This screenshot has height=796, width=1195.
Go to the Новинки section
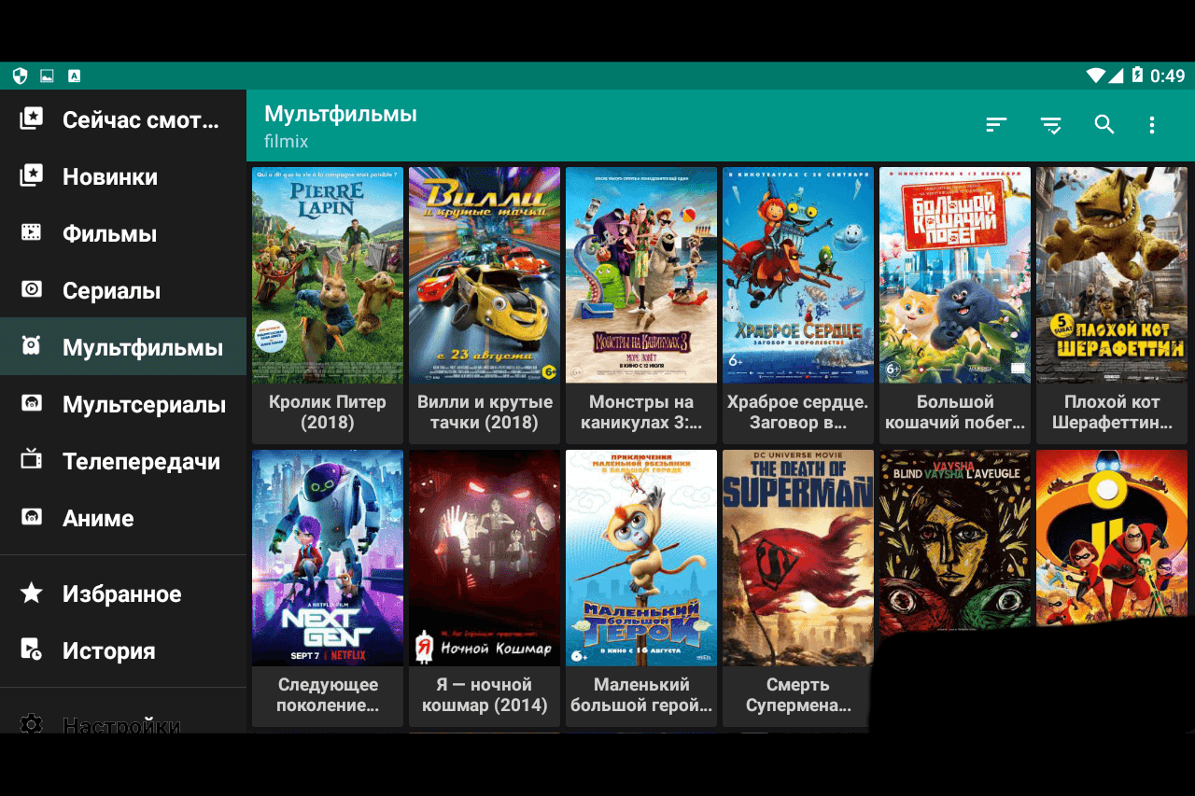(x=123, y=175)
